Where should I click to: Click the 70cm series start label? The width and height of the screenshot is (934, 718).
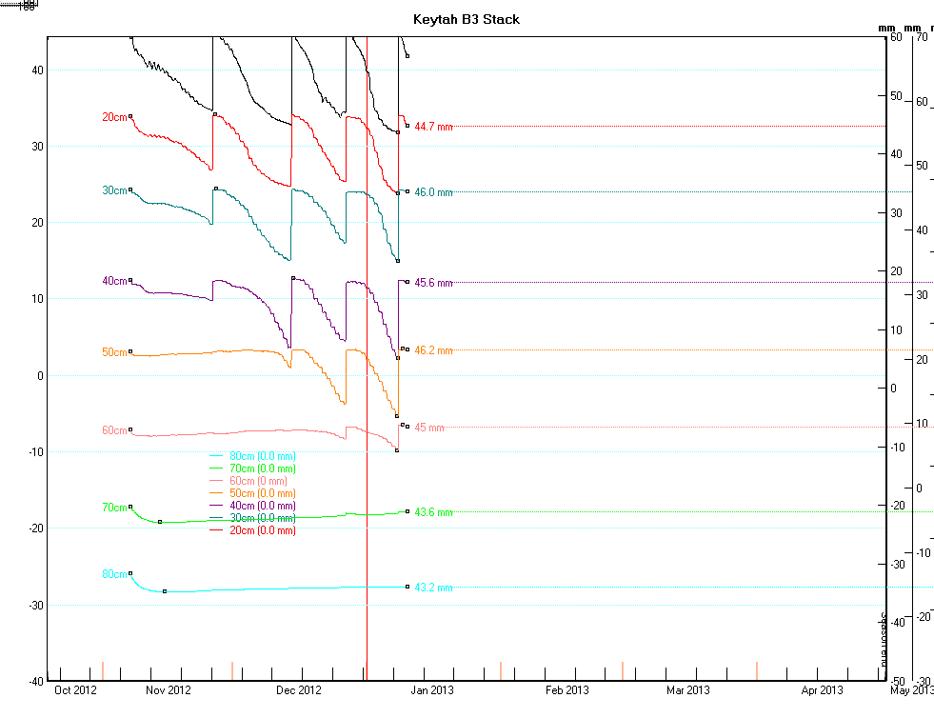[x=114, y=508]
